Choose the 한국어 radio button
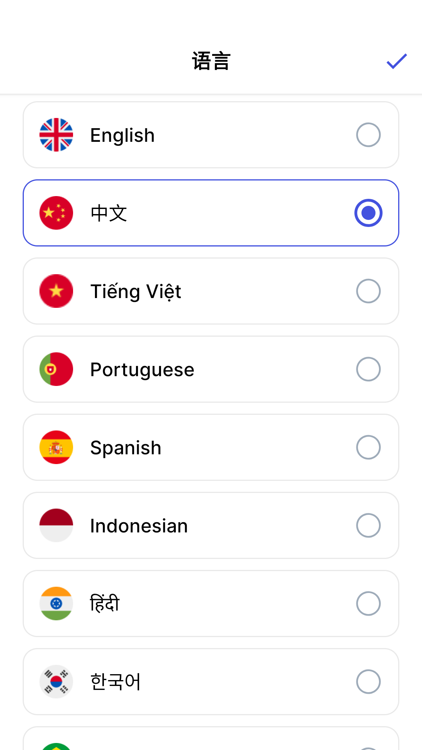 point(368,682)
